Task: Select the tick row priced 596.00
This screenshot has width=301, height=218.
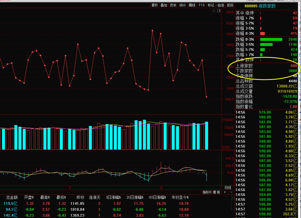Action: coord(267,204)
